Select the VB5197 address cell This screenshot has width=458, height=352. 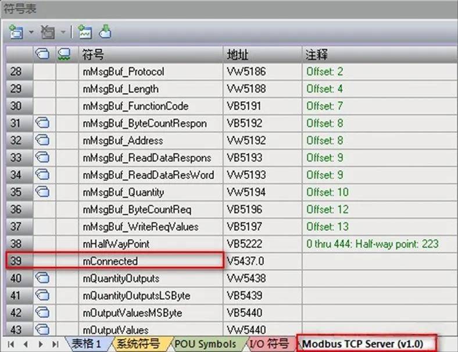[x=263, y=227]
